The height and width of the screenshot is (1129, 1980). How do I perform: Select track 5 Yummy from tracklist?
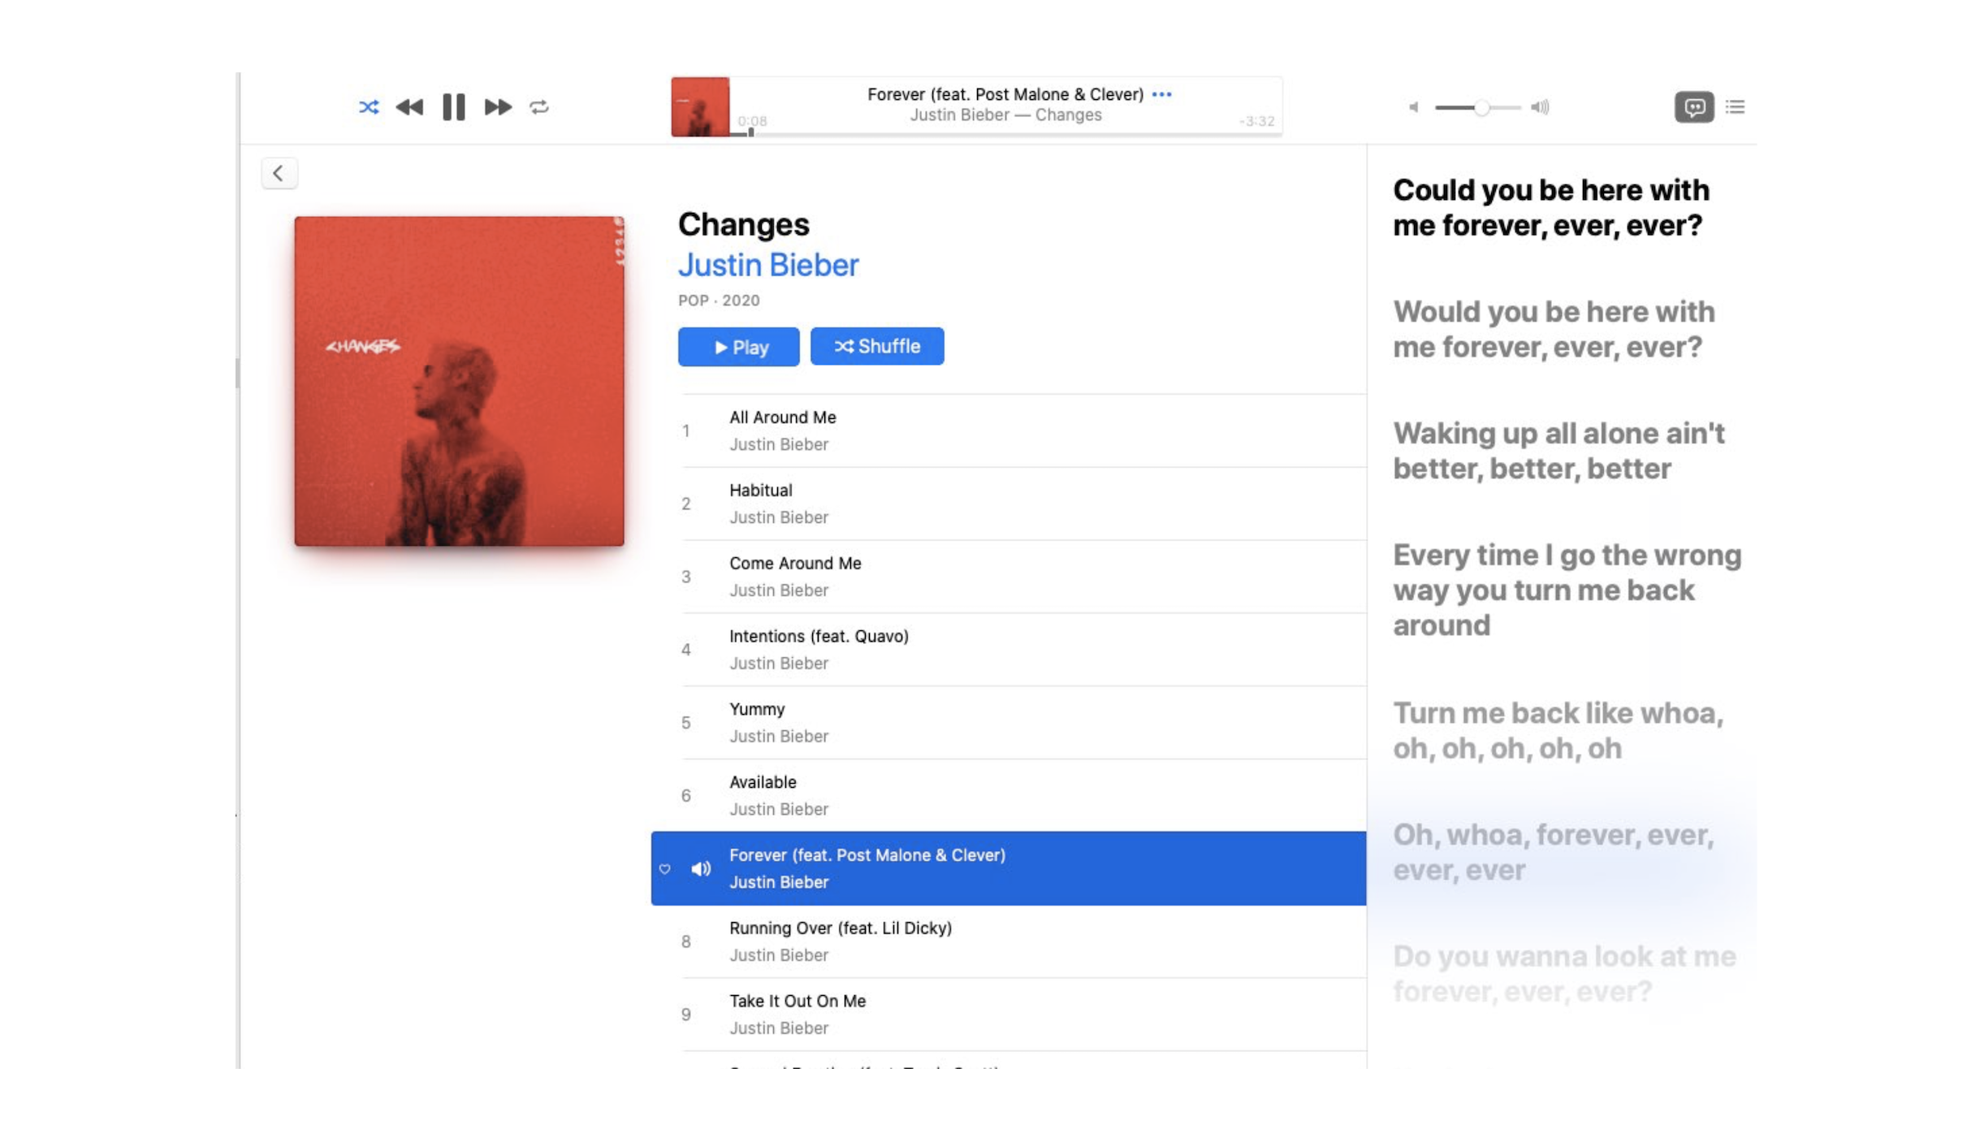[1006, 721]
